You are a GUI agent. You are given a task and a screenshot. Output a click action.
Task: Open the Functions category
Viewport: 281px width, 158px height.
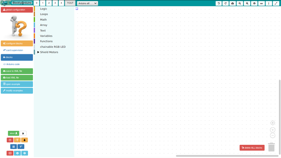click(x=46, y=41)
